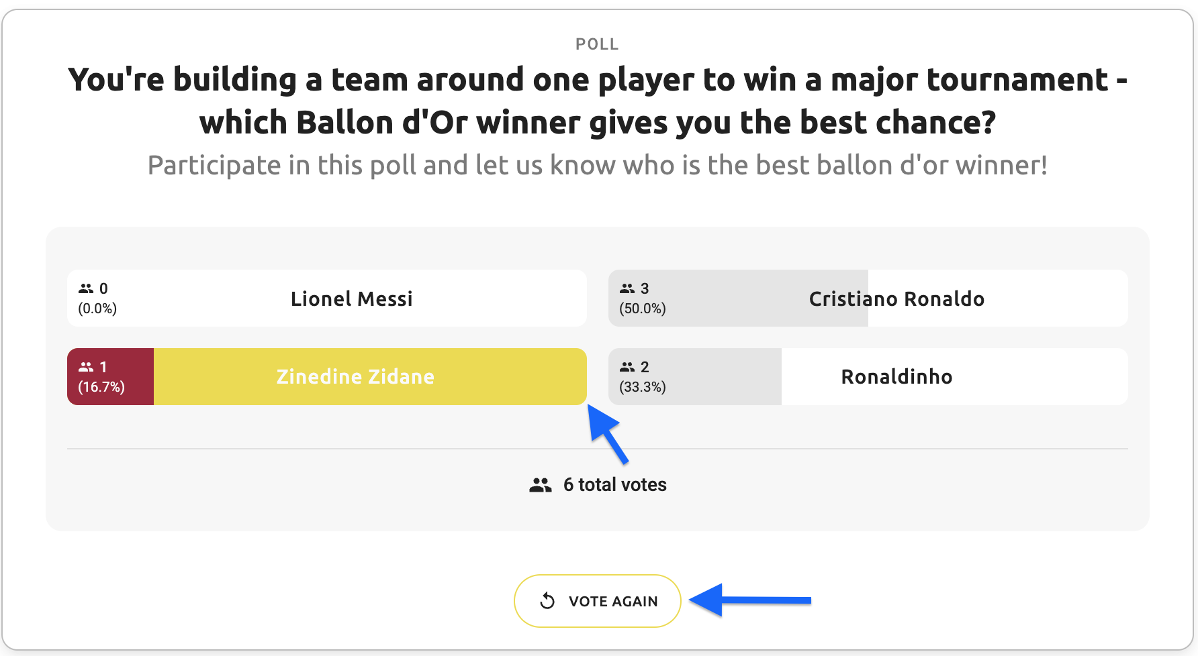Click the POLL label above the question
The image size is (1198, 656).
[597, 44]
